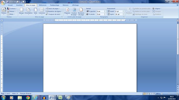Switch to Affichage tab

pyautogui.click(x=75, y=5)
